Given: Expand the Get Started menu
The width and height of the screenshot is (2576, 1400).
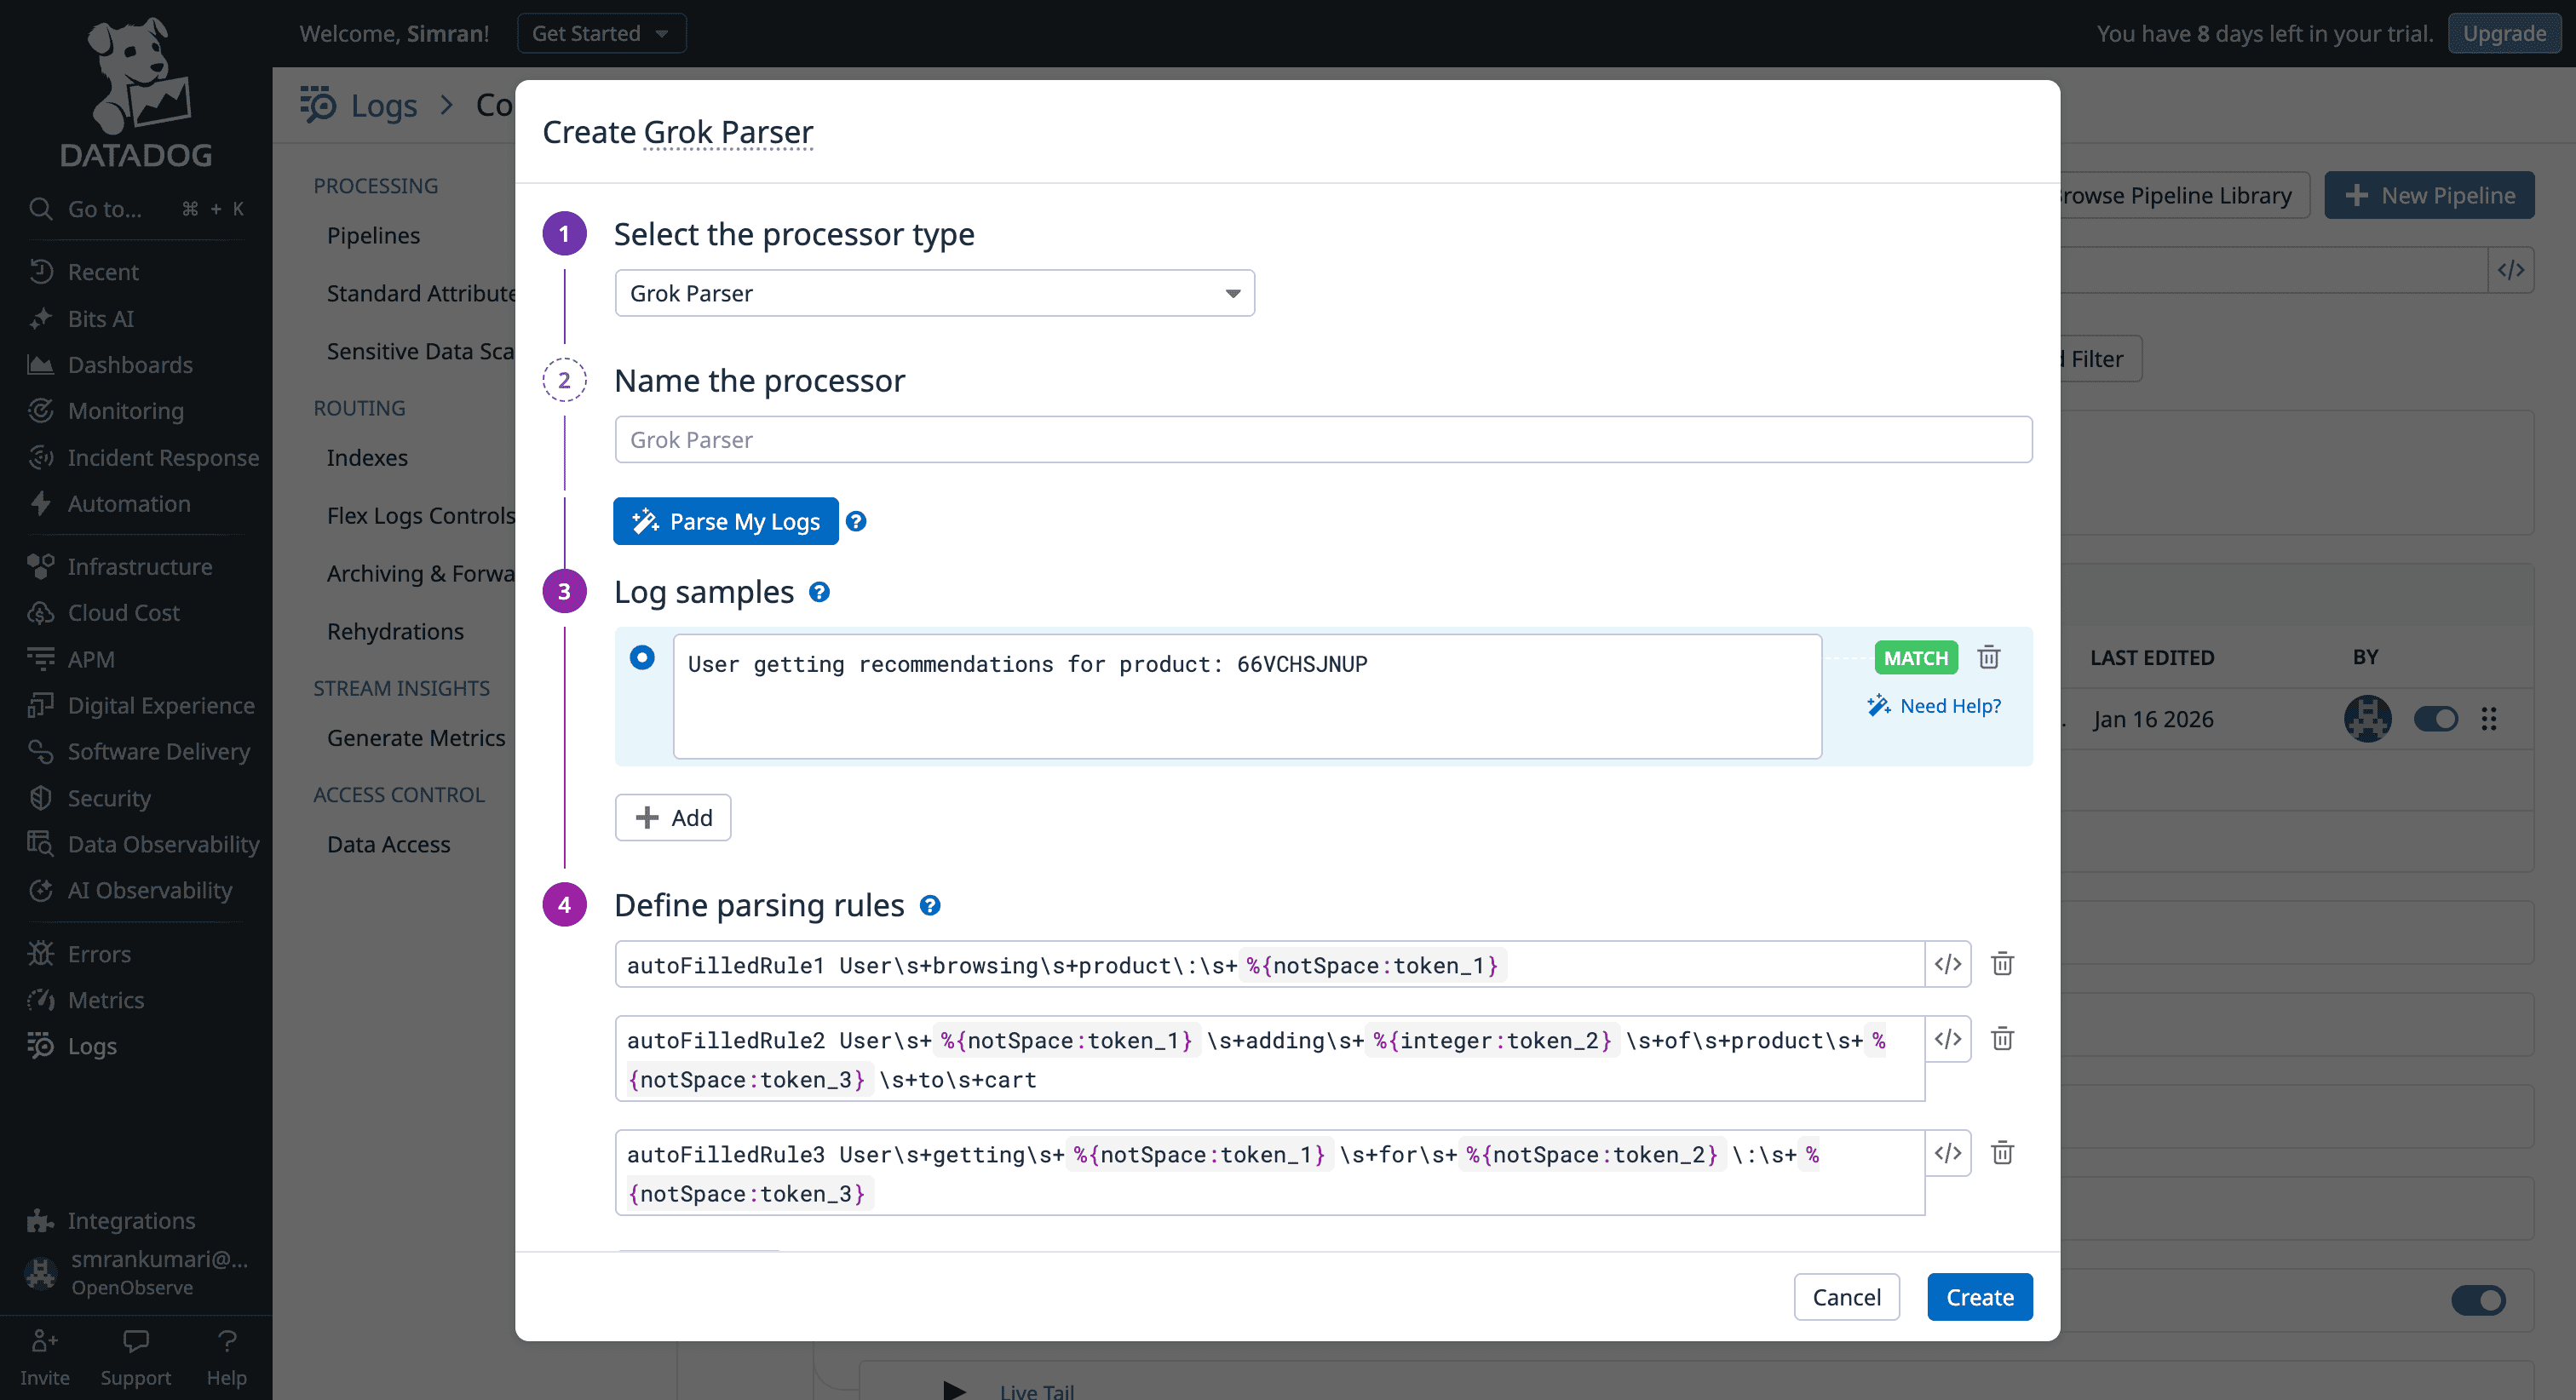Looking at the screenshot, I should coord(600,32).
